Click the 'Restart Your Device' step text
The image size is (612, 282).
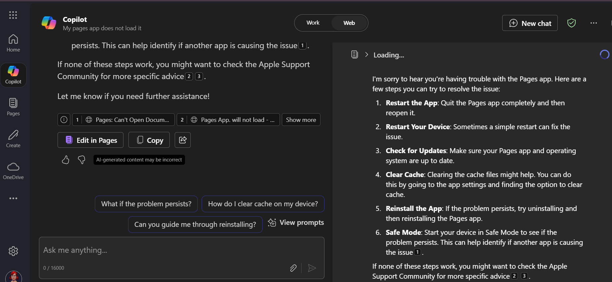pos(418,127)
